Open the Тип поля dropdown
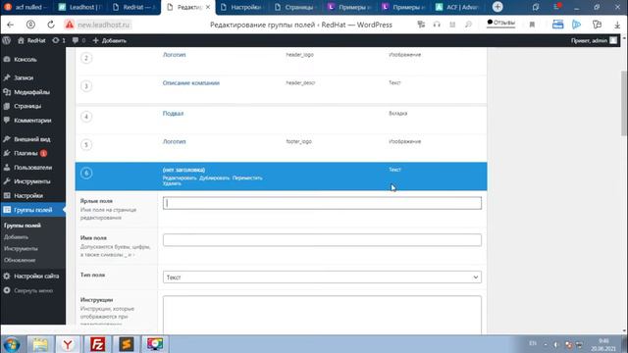Viewport: 628px width, 353px height. click(x=322, y=277)
